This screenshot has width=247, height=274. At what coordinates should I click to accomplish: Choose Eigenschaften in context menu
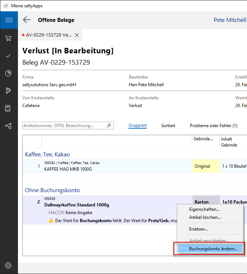(204, 209)
